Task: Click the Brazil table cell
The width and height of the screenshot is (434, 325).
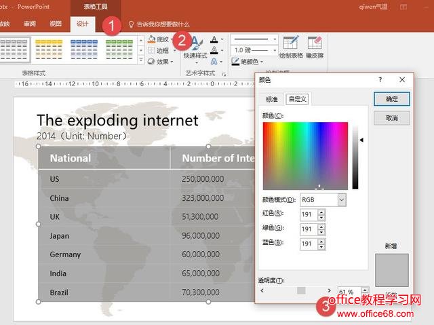Action: click(104, 292)
